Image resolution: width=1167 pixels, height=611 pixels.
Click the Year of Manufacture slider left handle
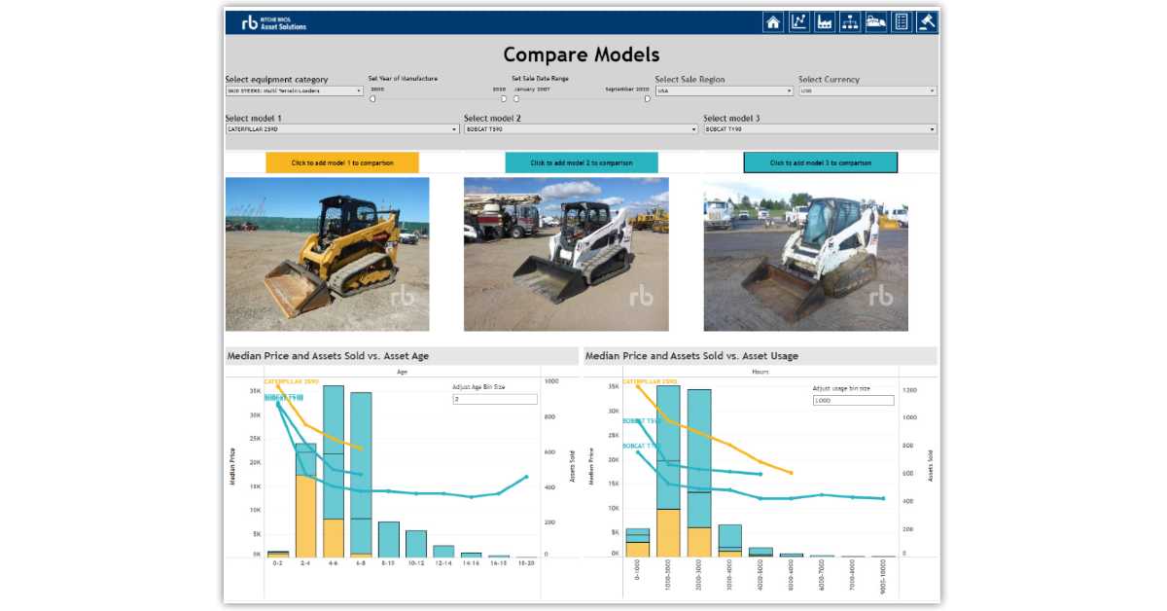tap(372, 98)
